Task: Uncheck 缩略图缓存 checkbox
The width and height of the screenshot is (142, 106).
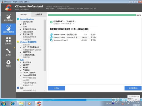Action: click(x=21, y=52)
